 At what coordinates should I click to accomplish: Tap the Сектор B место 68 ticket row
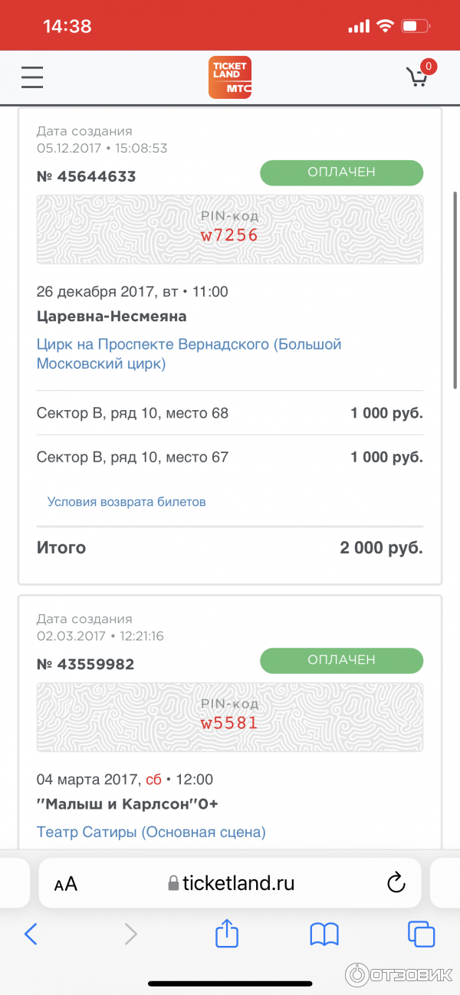click(230, 413)
